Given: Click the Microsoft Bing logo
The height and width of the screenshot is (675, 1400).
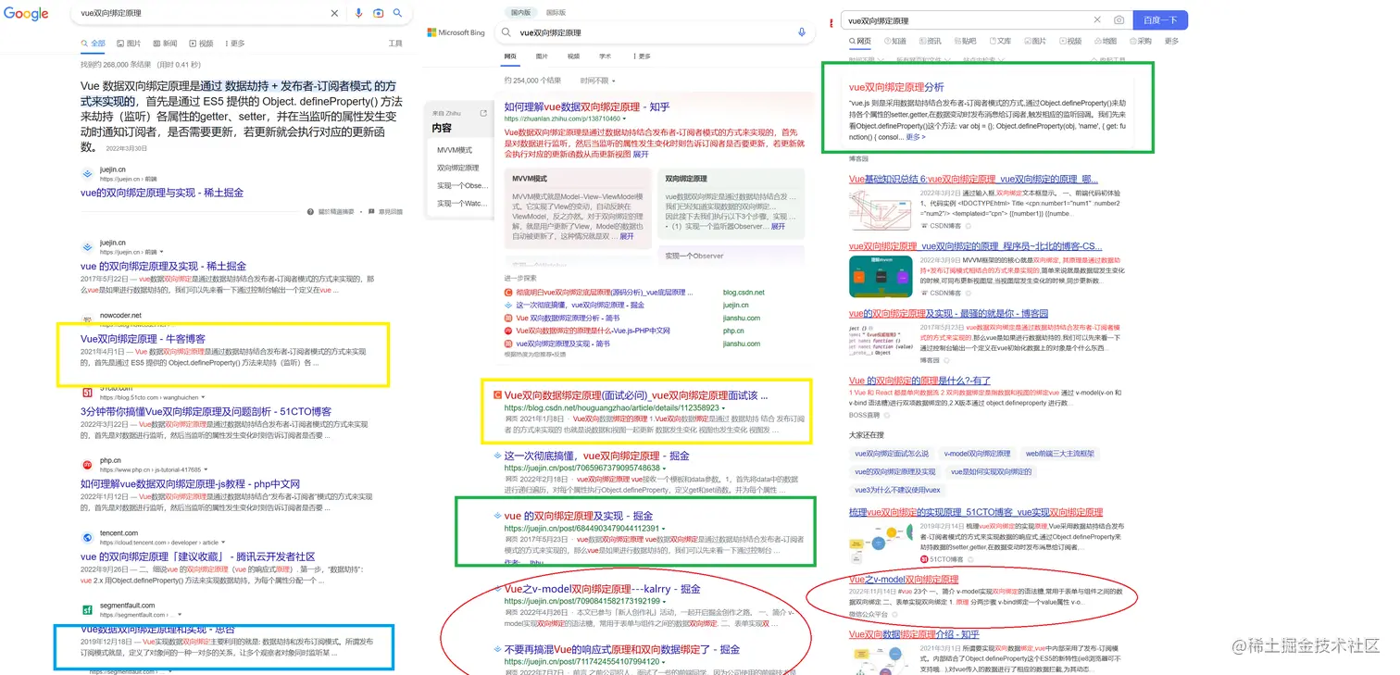Looking at the screenshot, I should [x=456, y=32].
